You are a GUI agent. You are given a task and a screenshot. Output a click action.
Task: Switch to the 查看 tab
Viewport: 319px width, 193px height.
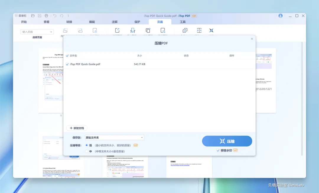(47, 22)
